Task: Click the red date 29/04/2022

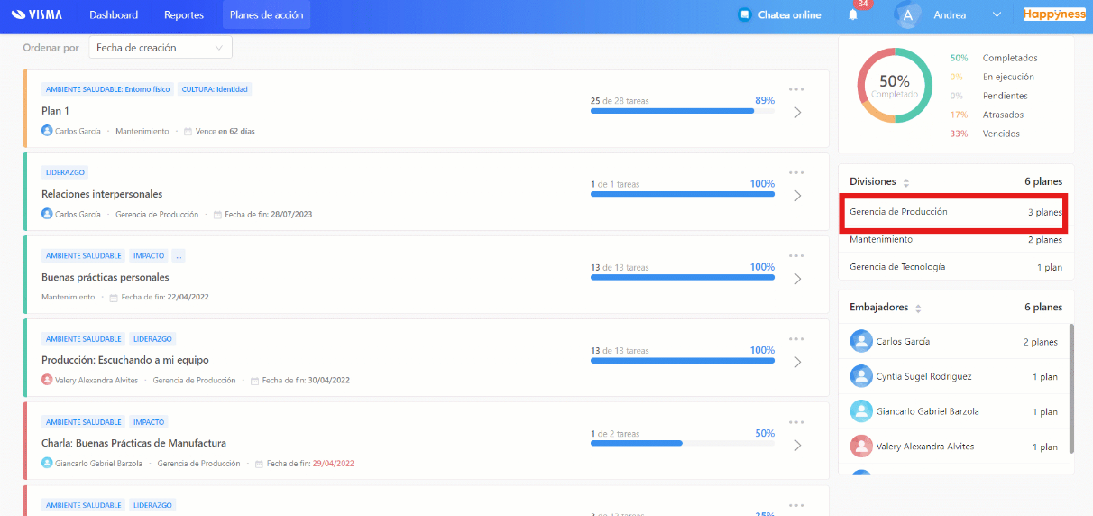Action: (x=334, y=464)
